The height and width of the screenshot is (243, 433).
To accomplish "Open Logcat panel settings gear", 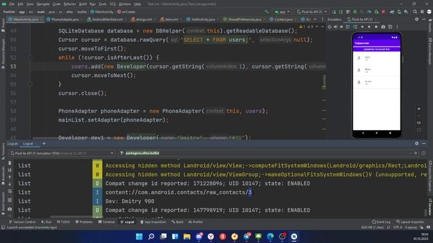I will tap(417, 143).
